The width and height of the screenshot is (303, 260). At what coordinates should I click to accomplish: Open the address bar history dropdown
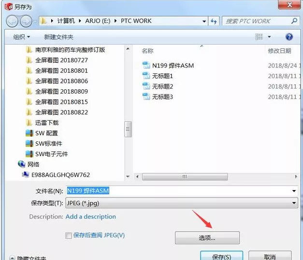(x=204, y=21)
